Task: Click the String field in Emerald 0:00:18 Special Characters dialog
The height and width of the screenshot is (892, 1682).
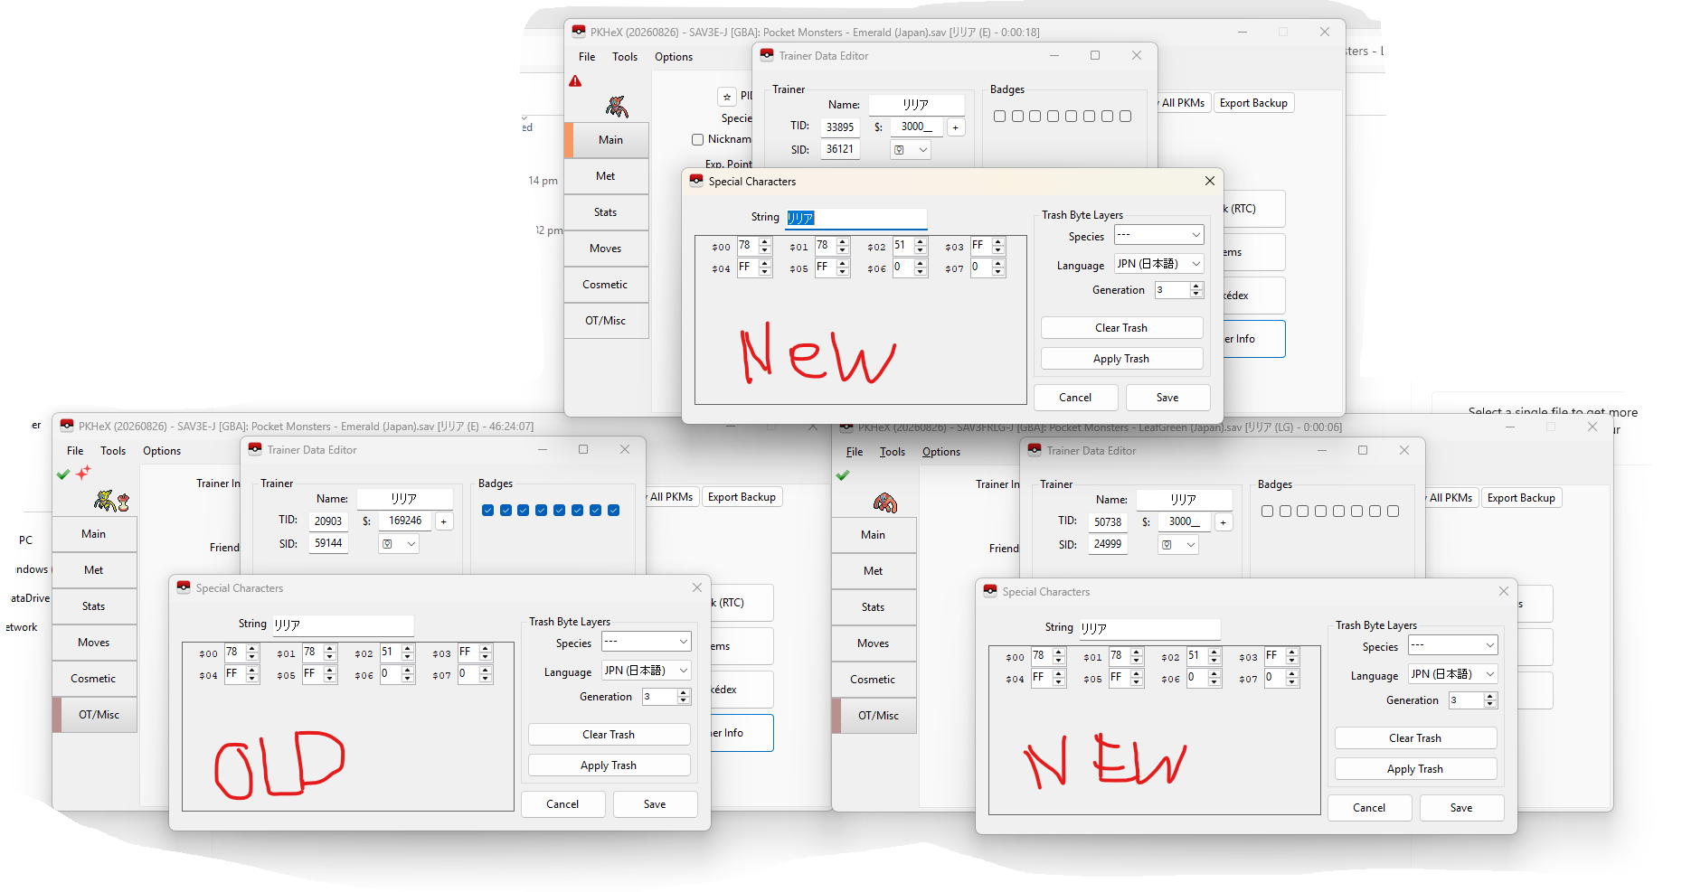Action: (855, 218)
